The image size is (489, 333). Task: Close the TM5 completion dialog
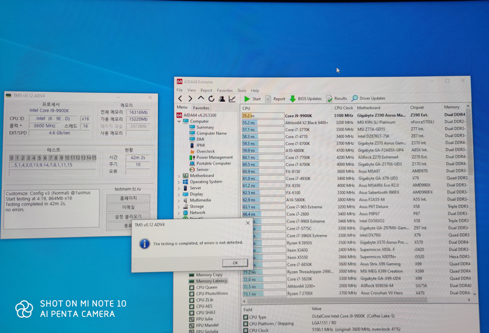248,223
